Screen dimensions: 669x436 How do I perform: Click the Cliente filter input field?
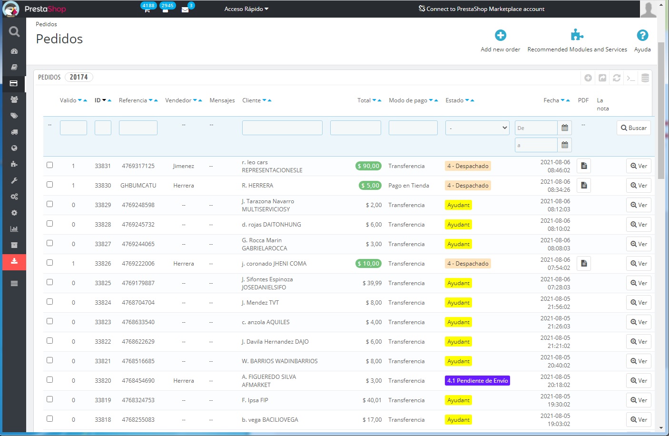pyautogui.click(x=282, y=128)
